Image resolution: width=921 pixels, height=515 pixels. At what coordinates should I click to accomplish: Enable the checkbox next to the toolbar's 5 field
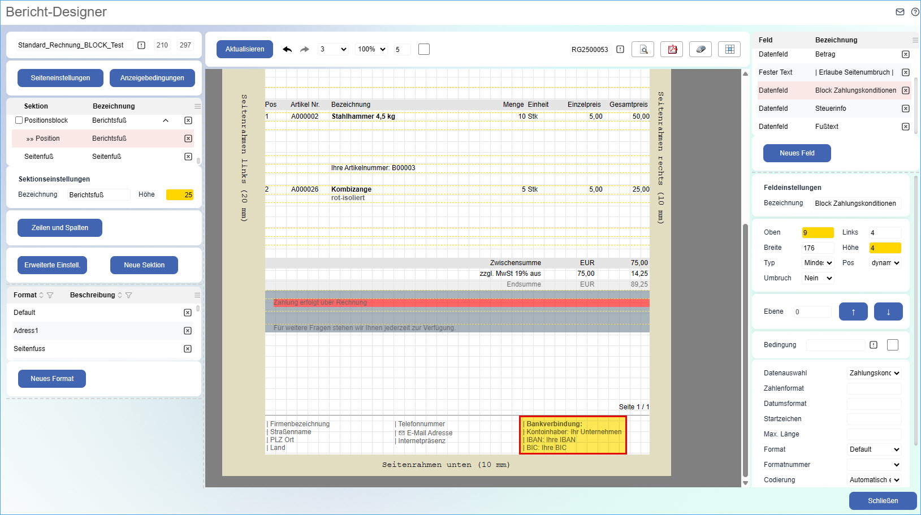tap(424, 49)
